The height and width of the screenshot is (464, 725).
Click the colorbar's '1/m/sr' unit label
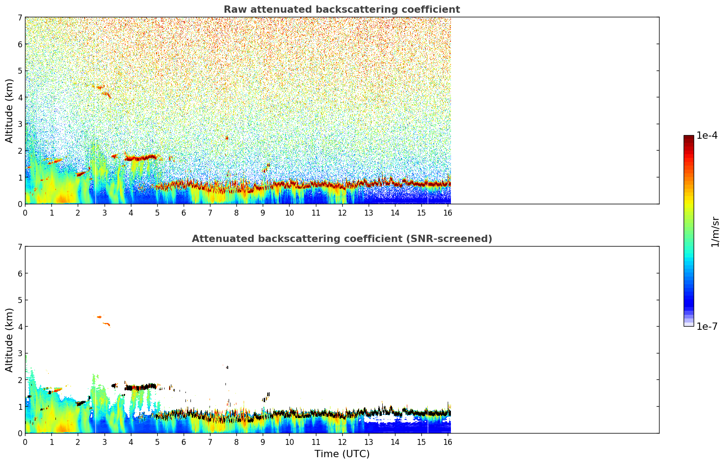[x=715, y=231]
